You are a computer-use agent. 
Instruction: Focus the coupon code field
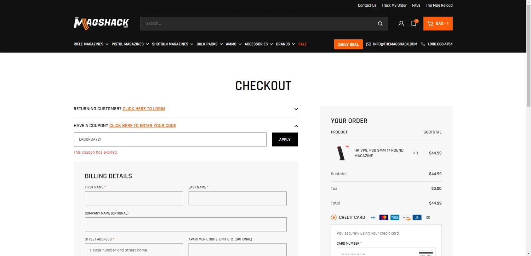click(x=170, y=140)
